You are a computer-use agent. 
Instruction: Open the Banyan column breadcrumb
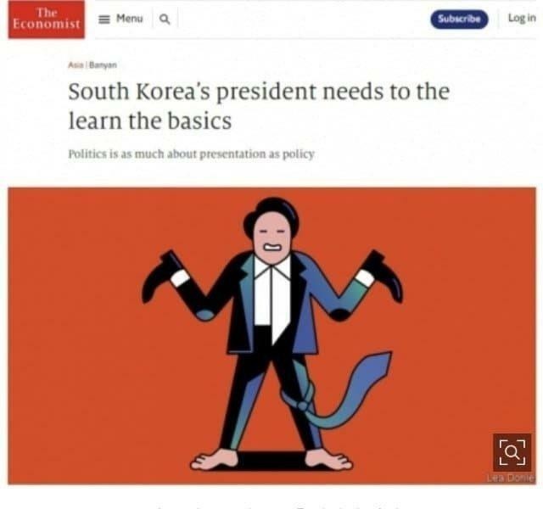[x=104, y=64]
